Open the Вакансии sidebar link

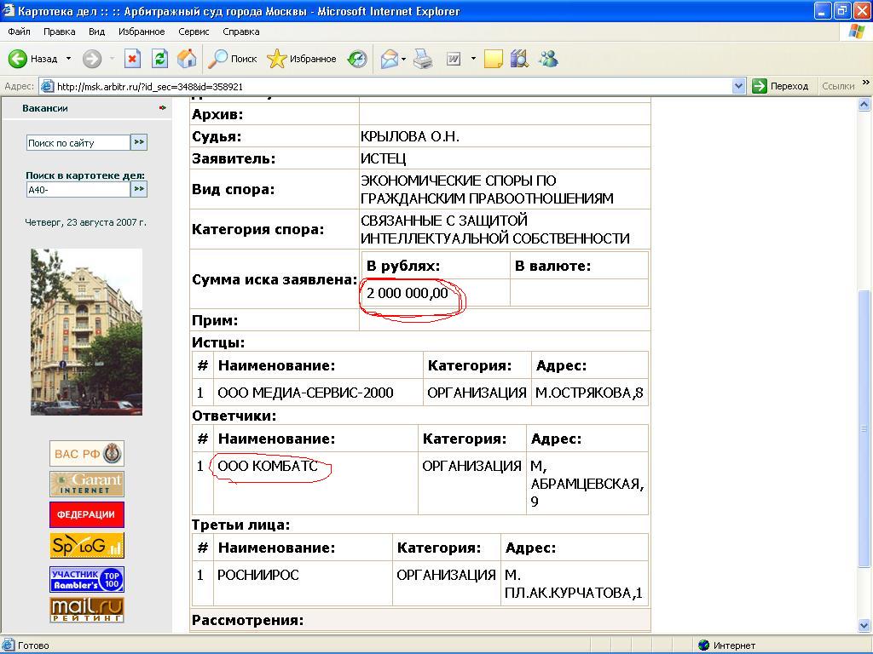pyautogui.click(x=45, y=108)
